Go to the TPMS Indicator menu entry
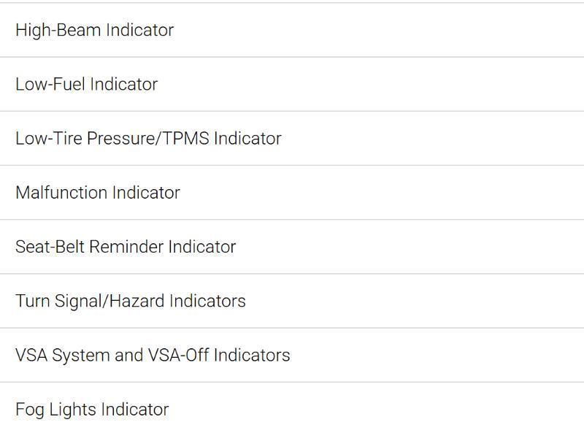 click(148, 138)
